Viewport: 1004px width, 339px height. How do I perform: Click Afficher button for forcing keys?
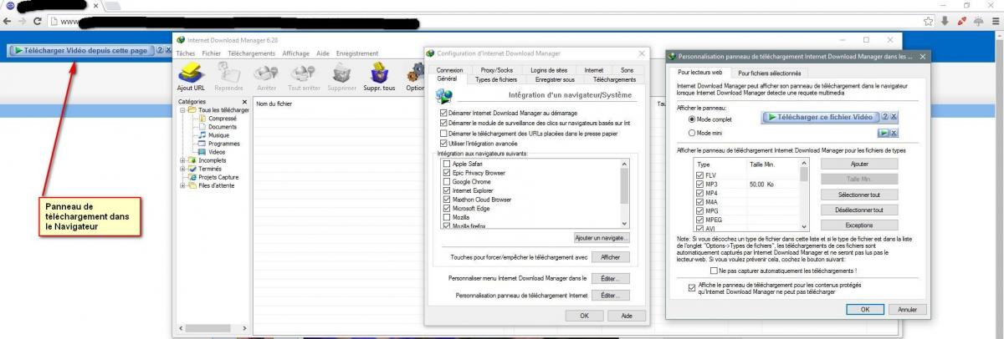(x=611, y=257)
